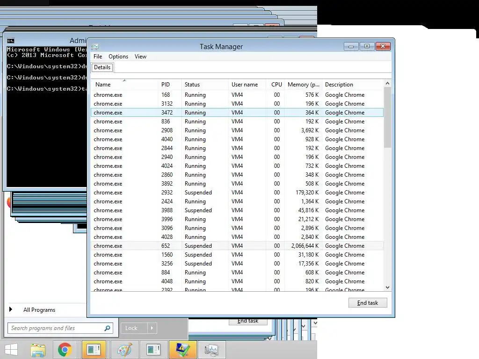Select chrome.exe row with PID 2908
The width and height of the screenshot is (479, 359).
tap(237, 130)
